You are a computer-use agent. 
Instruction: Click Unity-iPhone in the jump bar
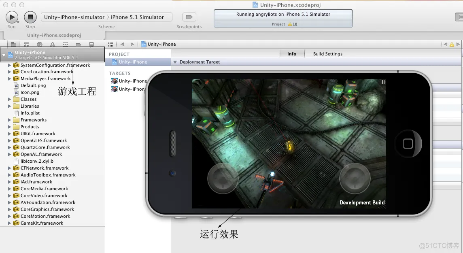[x=158, y=44]
